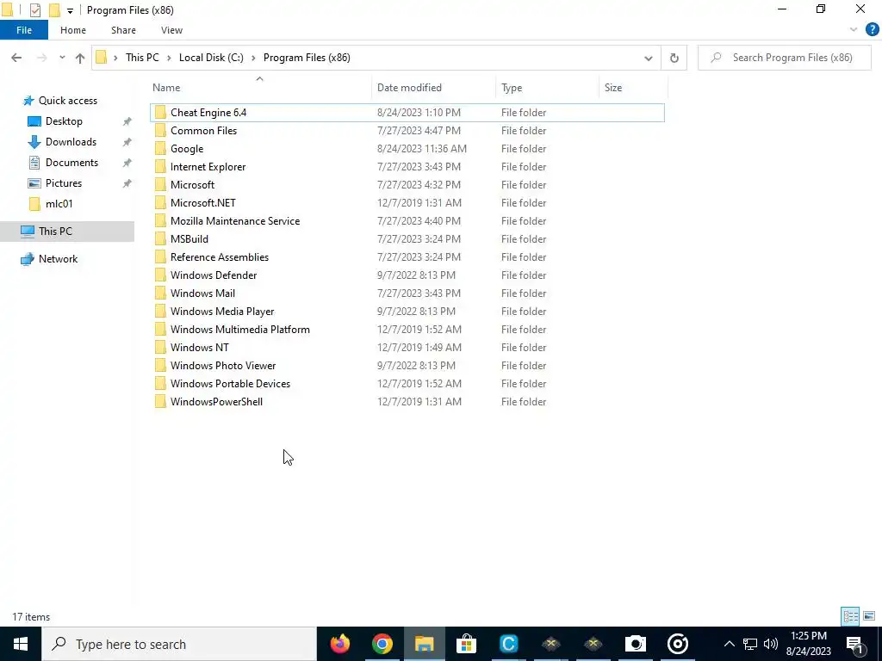The width and height of the screenshot is (882, 661).
Task: Open the Recent locations dropdown arrow
Action: [x=62, y=58]
